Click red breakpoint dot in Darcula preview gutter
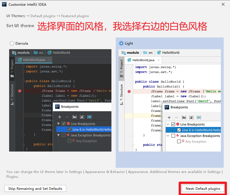Screen dimensions: 230x195 click(20, 91)
